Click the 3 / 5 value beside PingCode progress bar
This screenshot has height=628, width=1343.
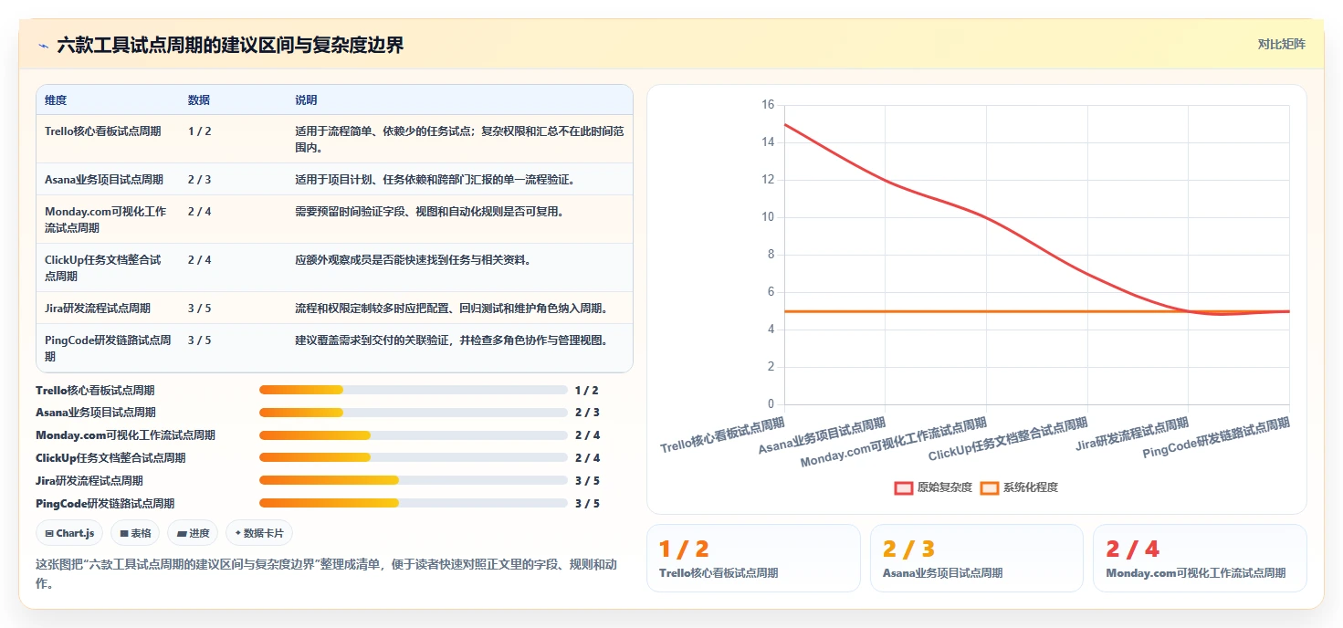tap(587, 504)
